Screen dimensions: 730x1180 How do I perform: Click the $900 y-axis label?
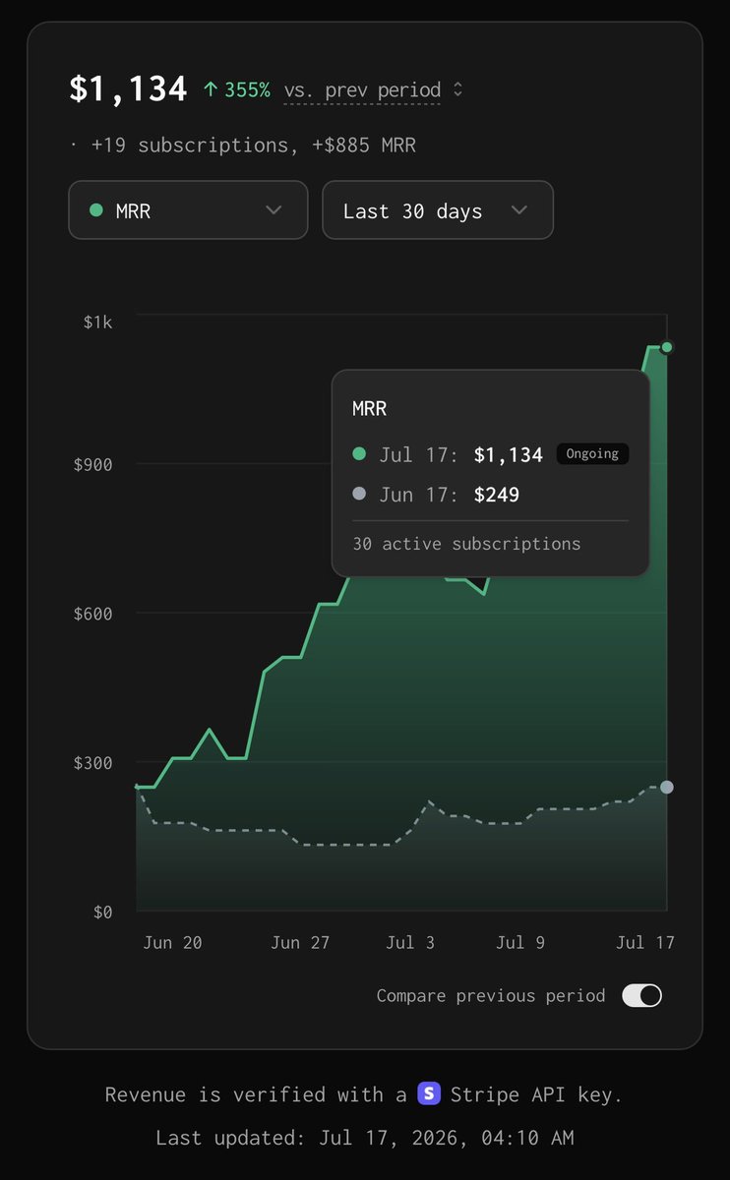click(93, 464)
